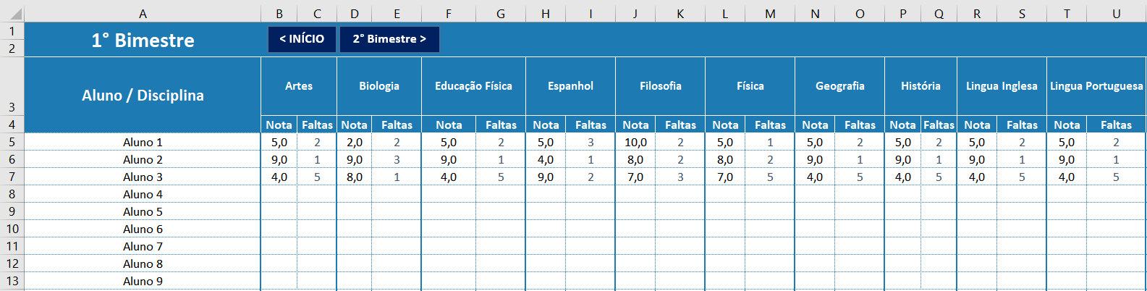Select the Aluno 9 name cell
The width and height of the screenshot is (1147, 291).
(x=143, y=281)
